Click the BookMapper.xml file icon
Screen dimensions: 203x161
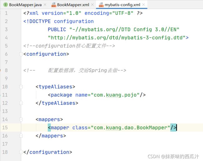click(x=54, y=5)
